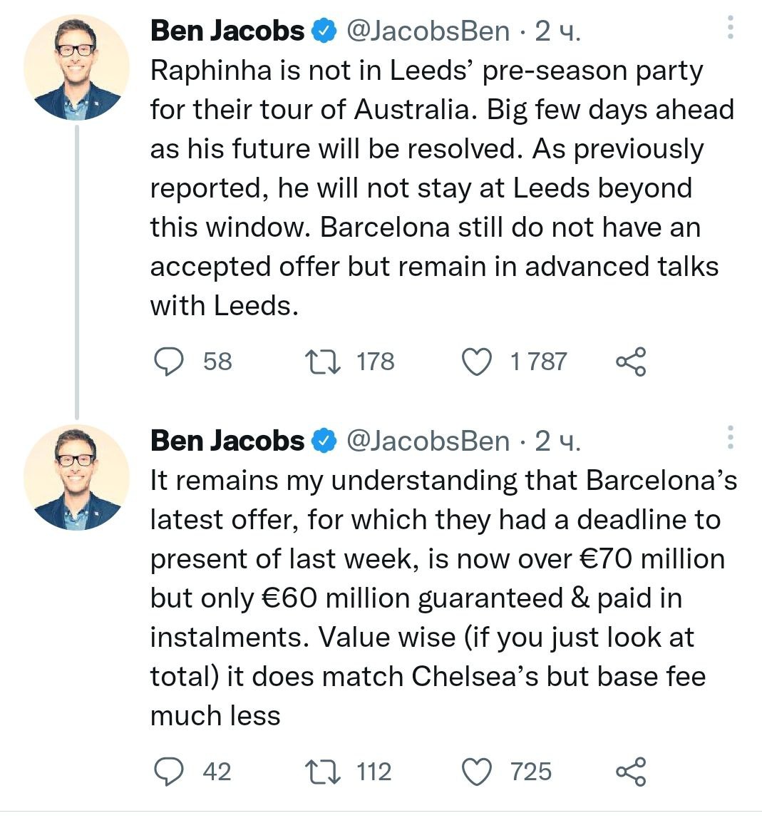This screenshot has height=818, width=762.
Task: Open more options menu on second tweet
Action: pyautogui.click(x=730, y=438)
